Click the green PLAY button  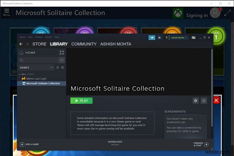(x=82, y=100)
